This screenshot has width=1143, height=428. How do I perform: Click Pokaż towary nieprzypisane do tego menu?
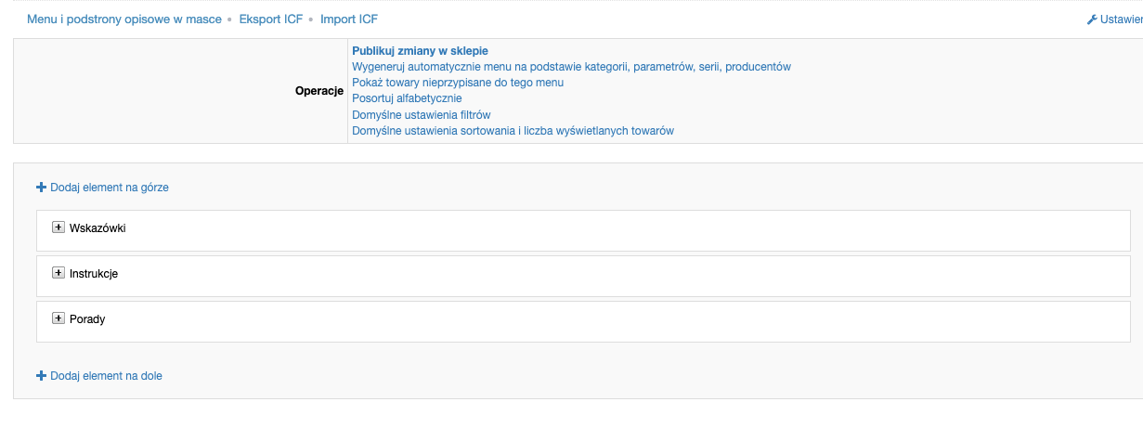pyautogui.click(x=458, y=83)
